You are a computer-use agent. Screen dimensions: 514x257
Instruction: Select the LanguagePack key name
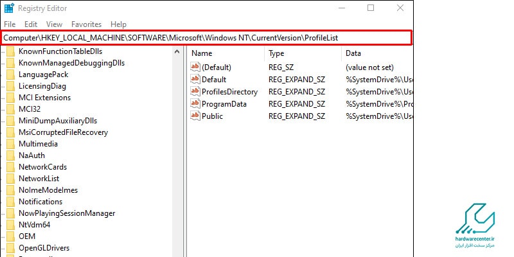(43, 75)
